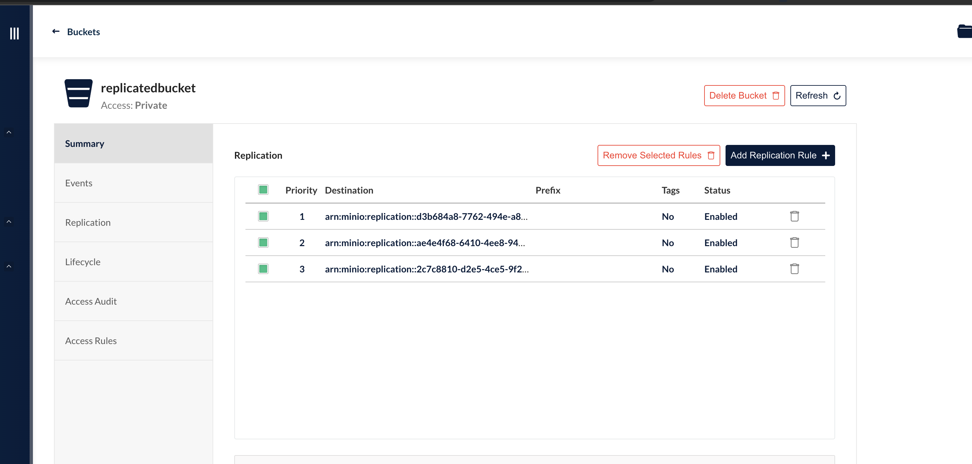Collapse the second sidebar chevron section
The height and width of the screenshot is (464, 972).
coord(9,221)
